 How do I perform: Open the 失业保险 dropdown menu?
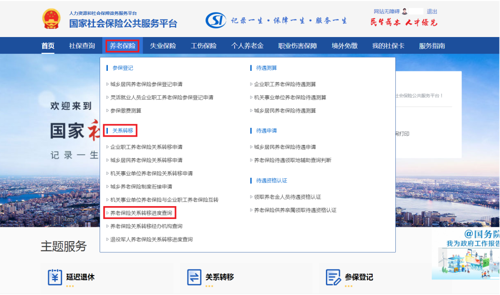tap(163, 45)
